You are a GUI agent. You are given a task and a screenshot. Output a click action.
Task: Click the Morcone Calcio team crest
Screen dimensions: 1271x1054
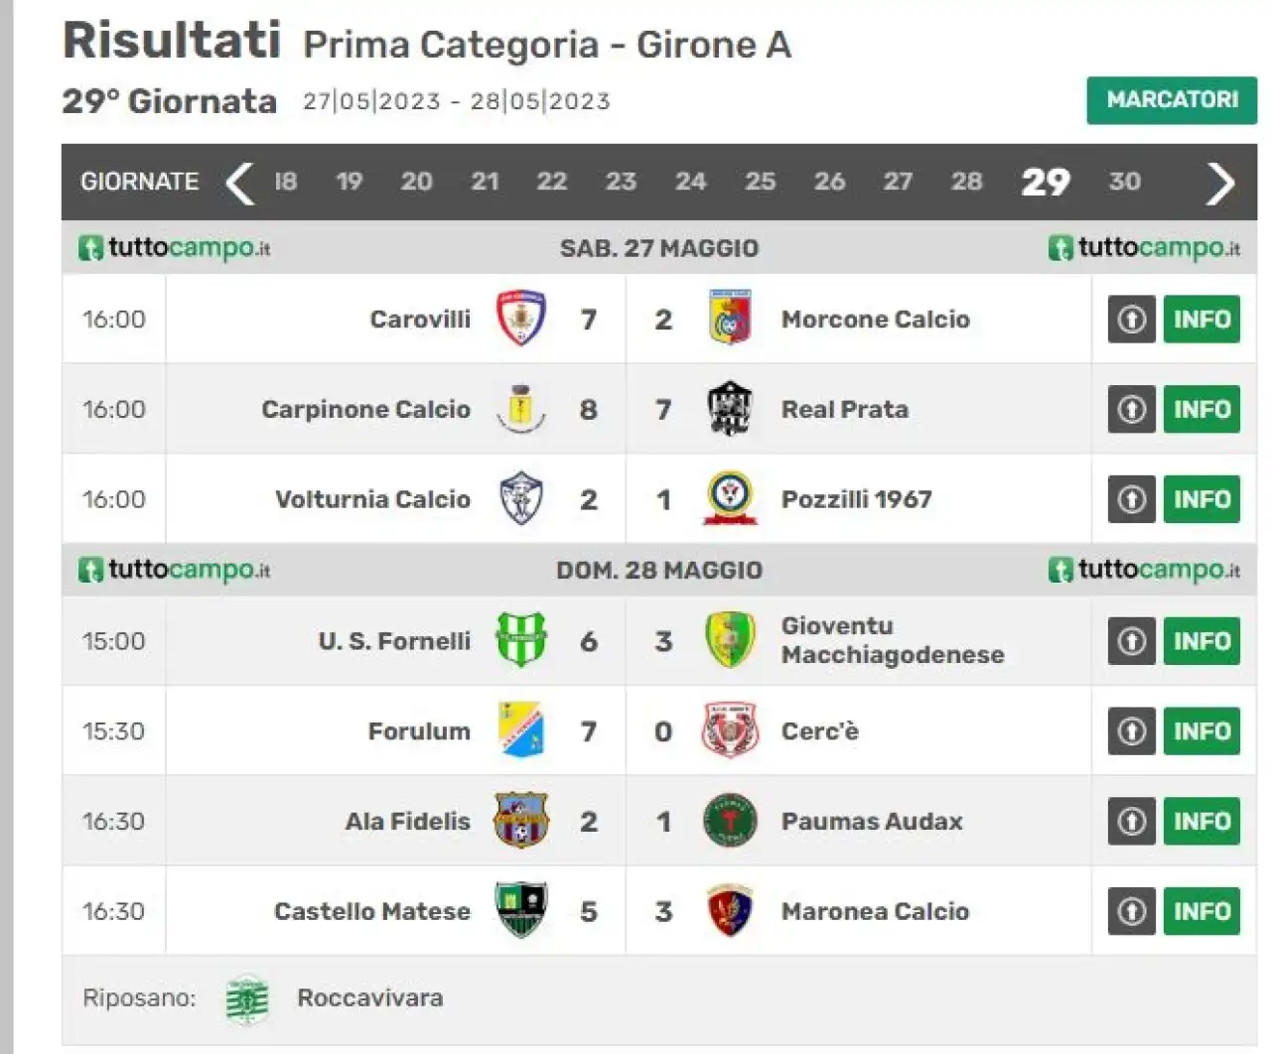click(730, 319)
